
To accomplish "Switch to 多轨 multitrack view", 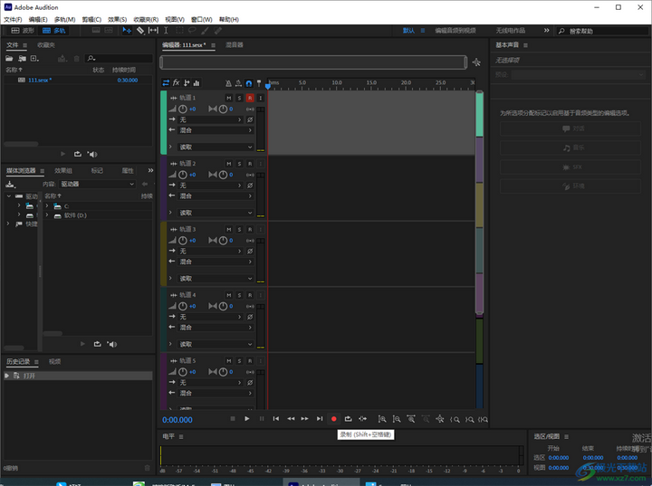I will point(54,31).
